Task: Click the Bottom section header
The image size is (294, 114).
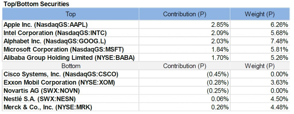Action: (x=71, y=66)
